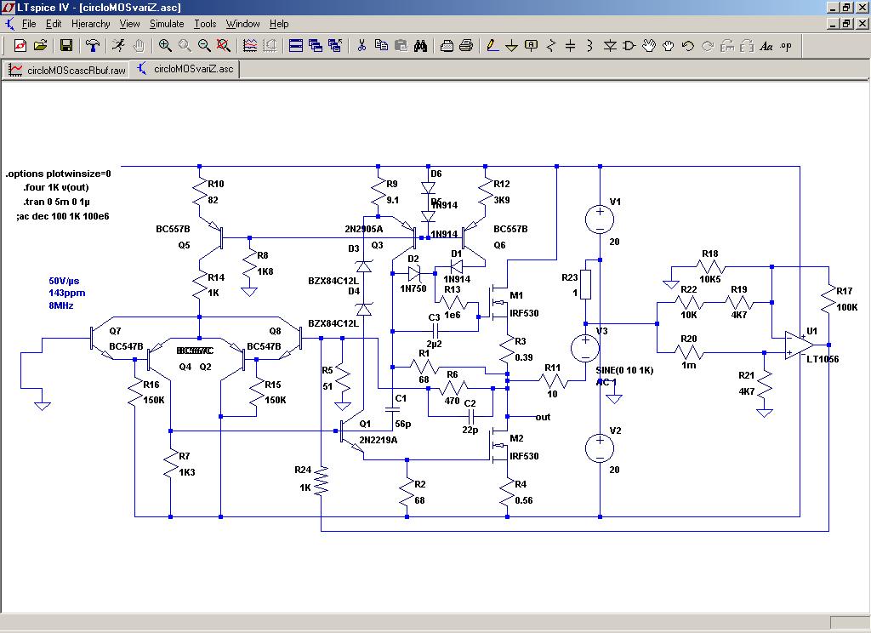The height and width of the screenshot is (633, 871).
Task: Click the .options plotwinsize=0 directive
Action: pos(59,174)
